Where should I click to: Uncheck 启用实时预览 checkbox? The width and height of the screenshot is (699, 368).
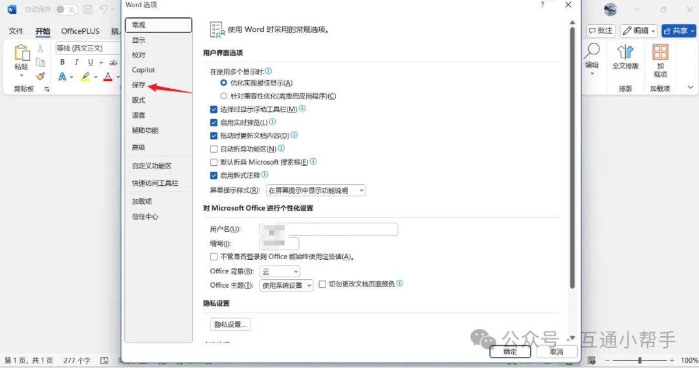coord(214,122)
